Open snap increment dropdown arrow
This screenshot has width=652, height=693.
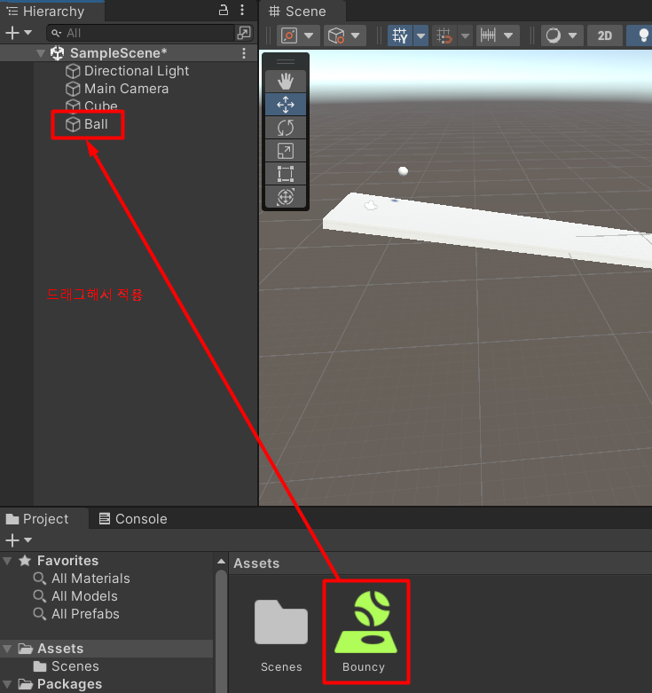508,35
